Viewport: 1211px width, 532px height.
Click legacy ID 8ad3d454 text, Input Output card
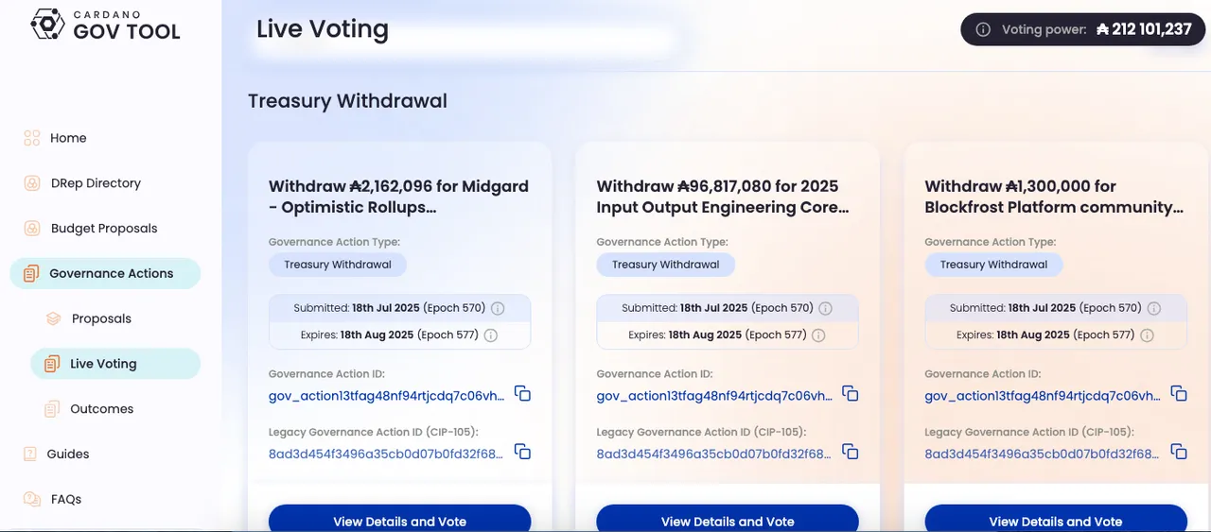715,454
